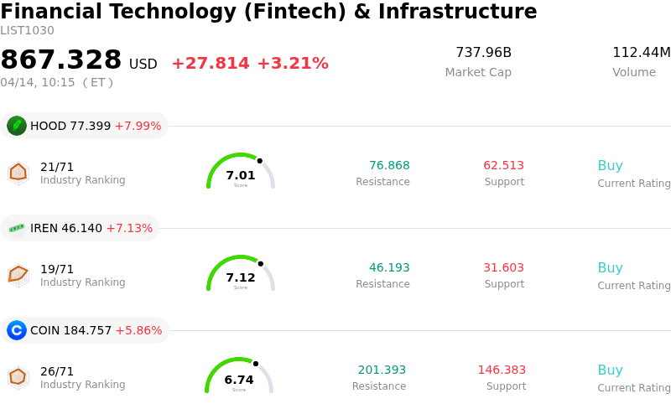Open the HOOD 77.399 ticker chip
Screen dimensions: 671x409
[85, 126]
